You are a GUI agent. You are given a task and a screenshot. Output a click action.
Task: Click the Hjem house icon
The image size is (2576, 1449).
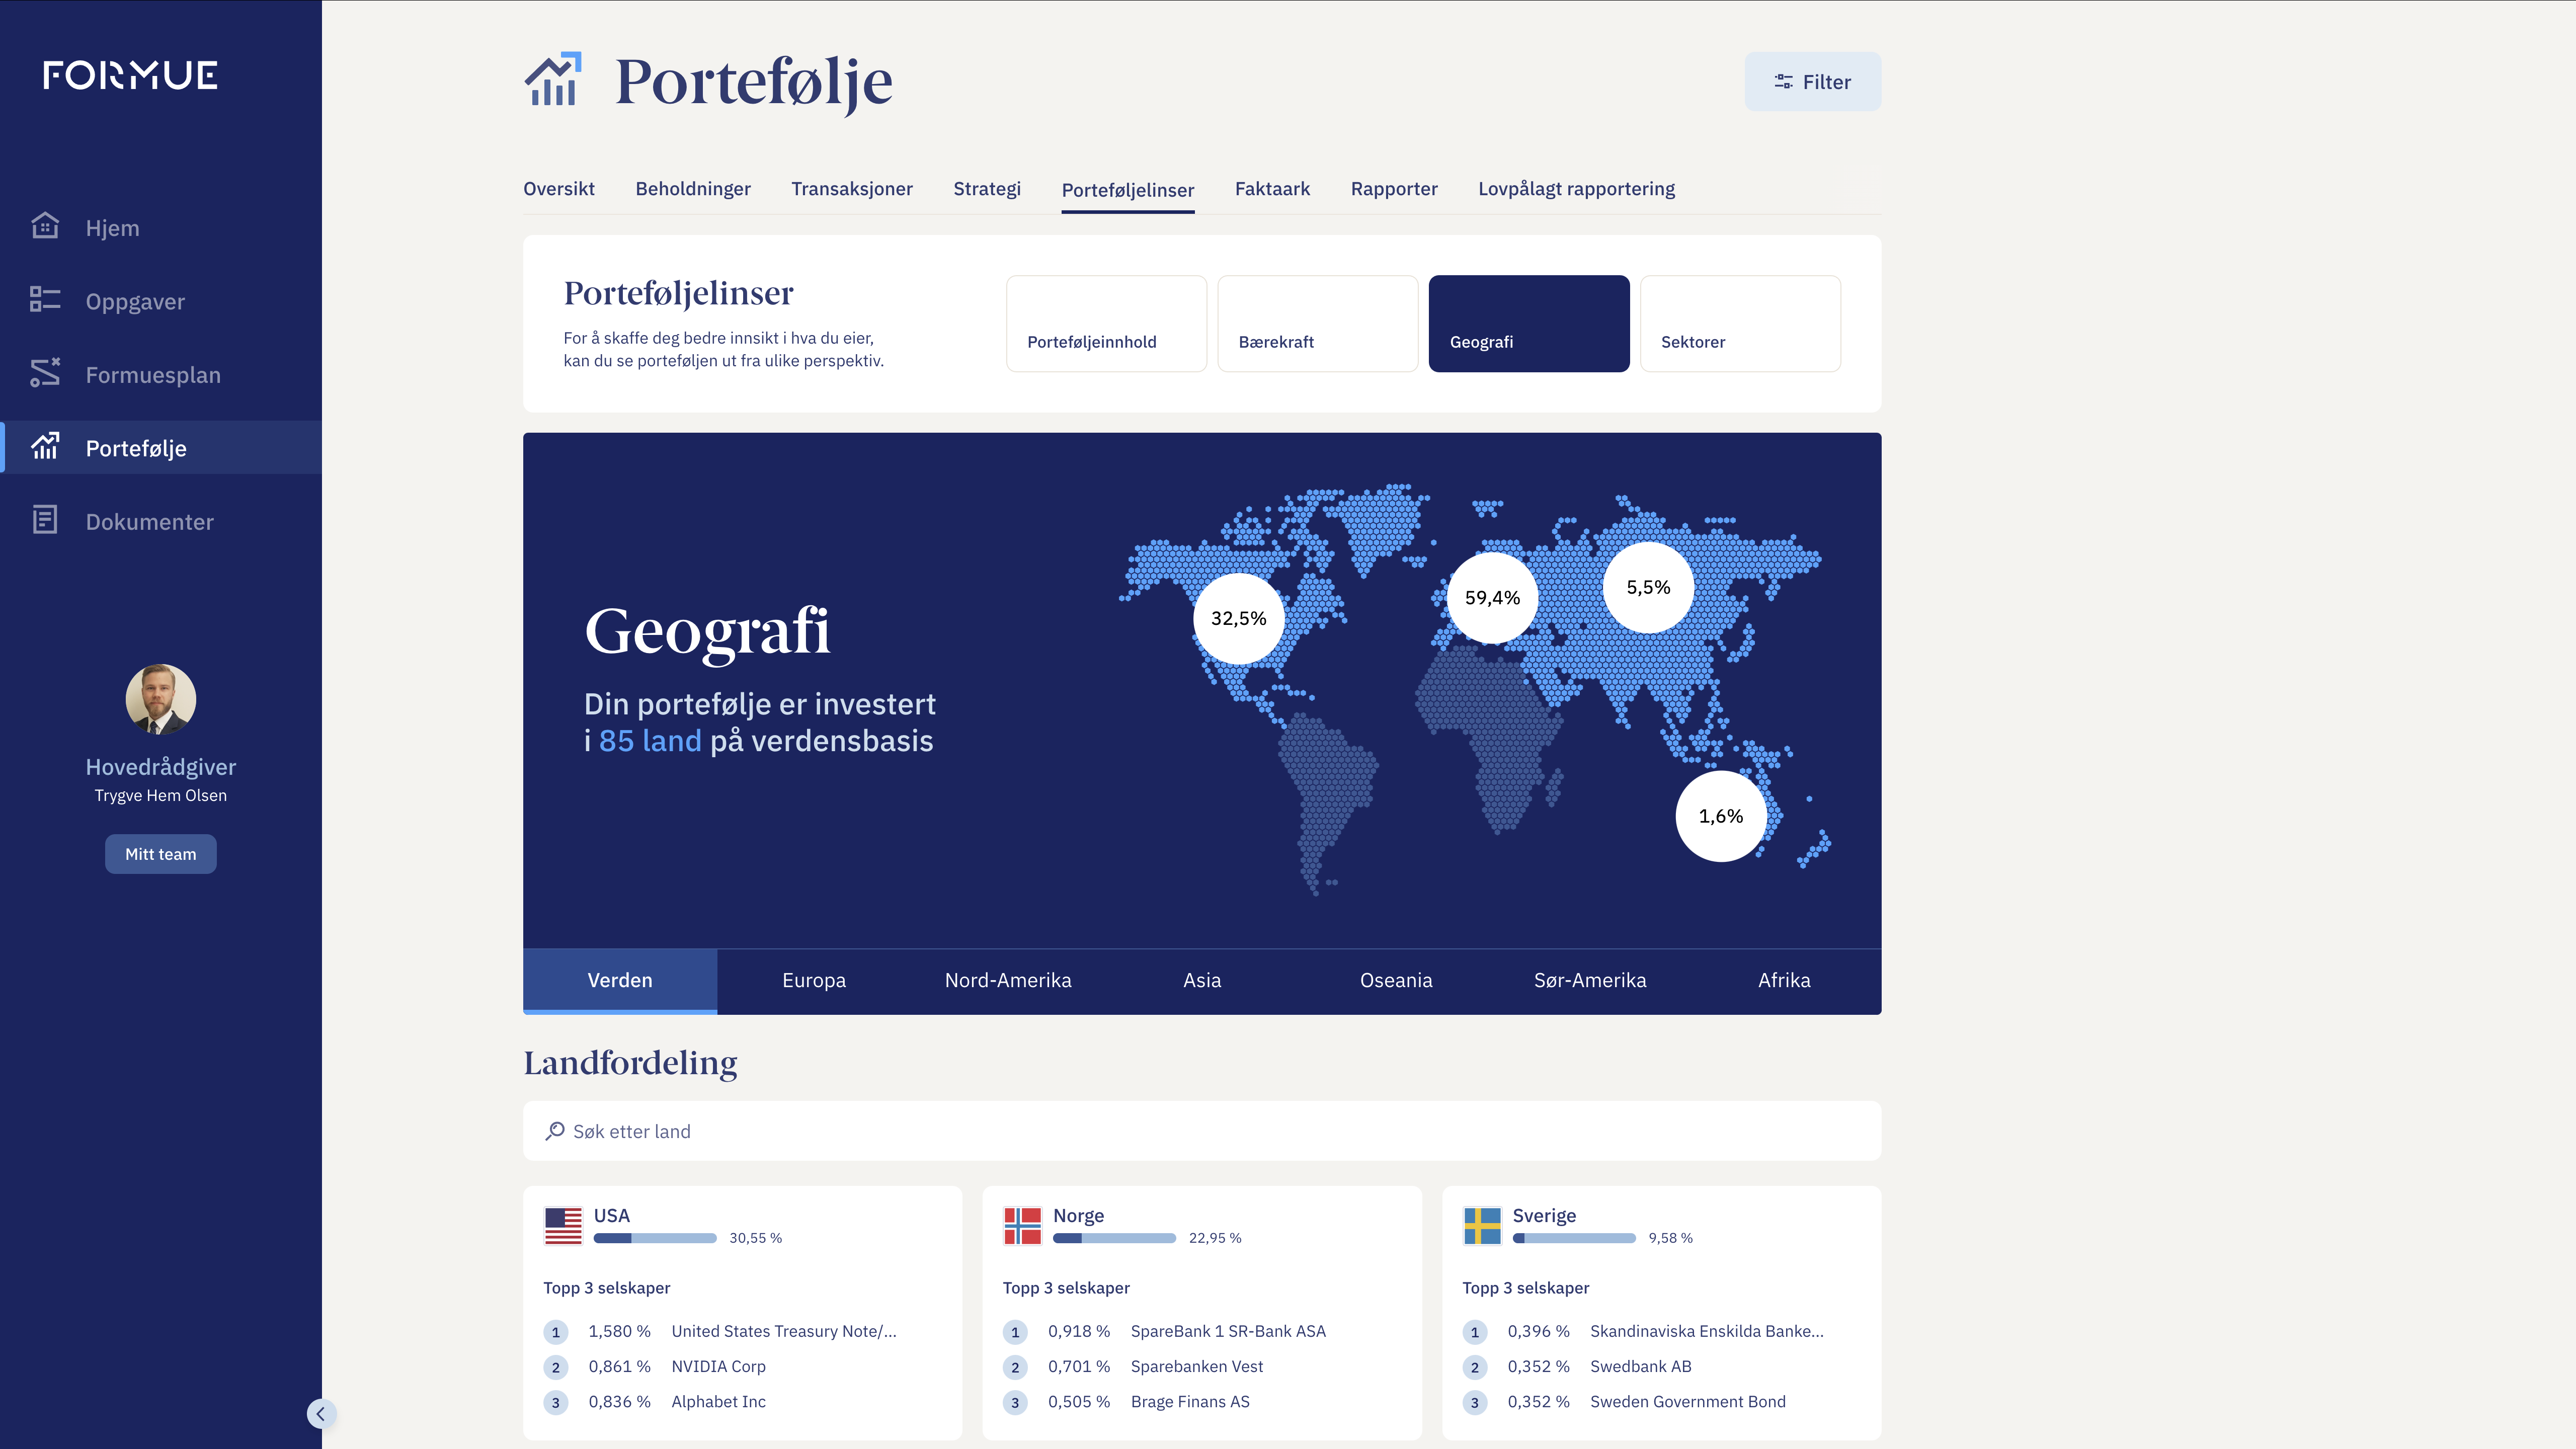click(45, 226)
